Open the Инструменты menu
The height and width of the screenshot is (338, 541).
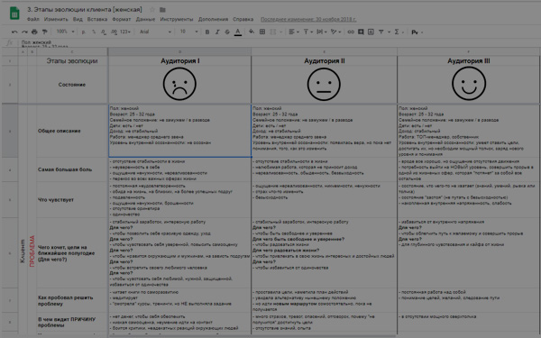(177, 19)
